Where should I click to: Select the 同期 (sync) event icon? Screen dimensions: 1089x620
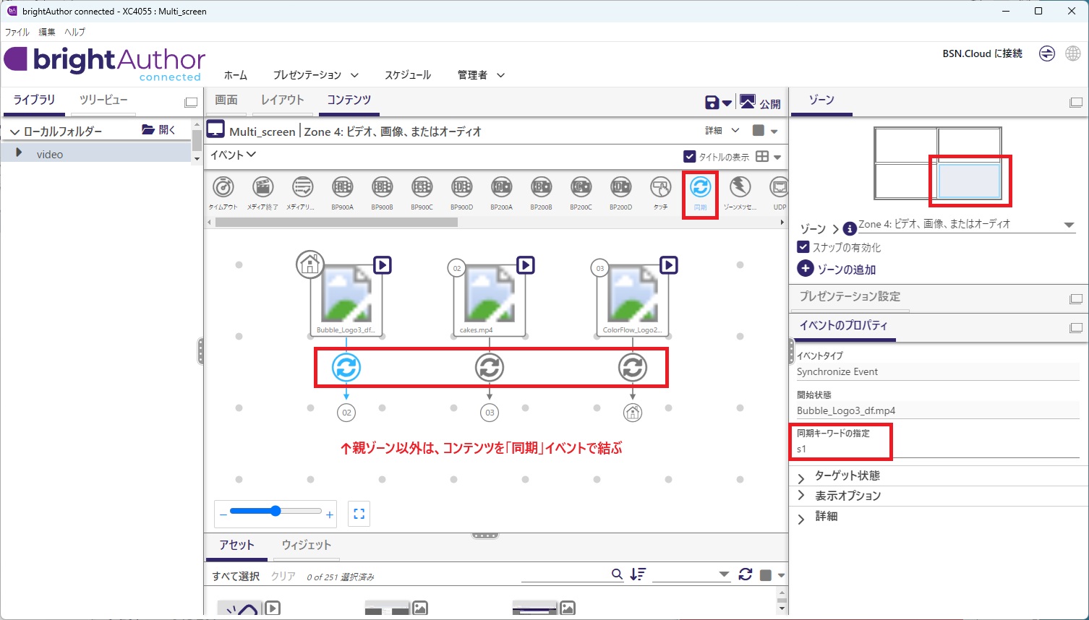(x=700, y=187)
